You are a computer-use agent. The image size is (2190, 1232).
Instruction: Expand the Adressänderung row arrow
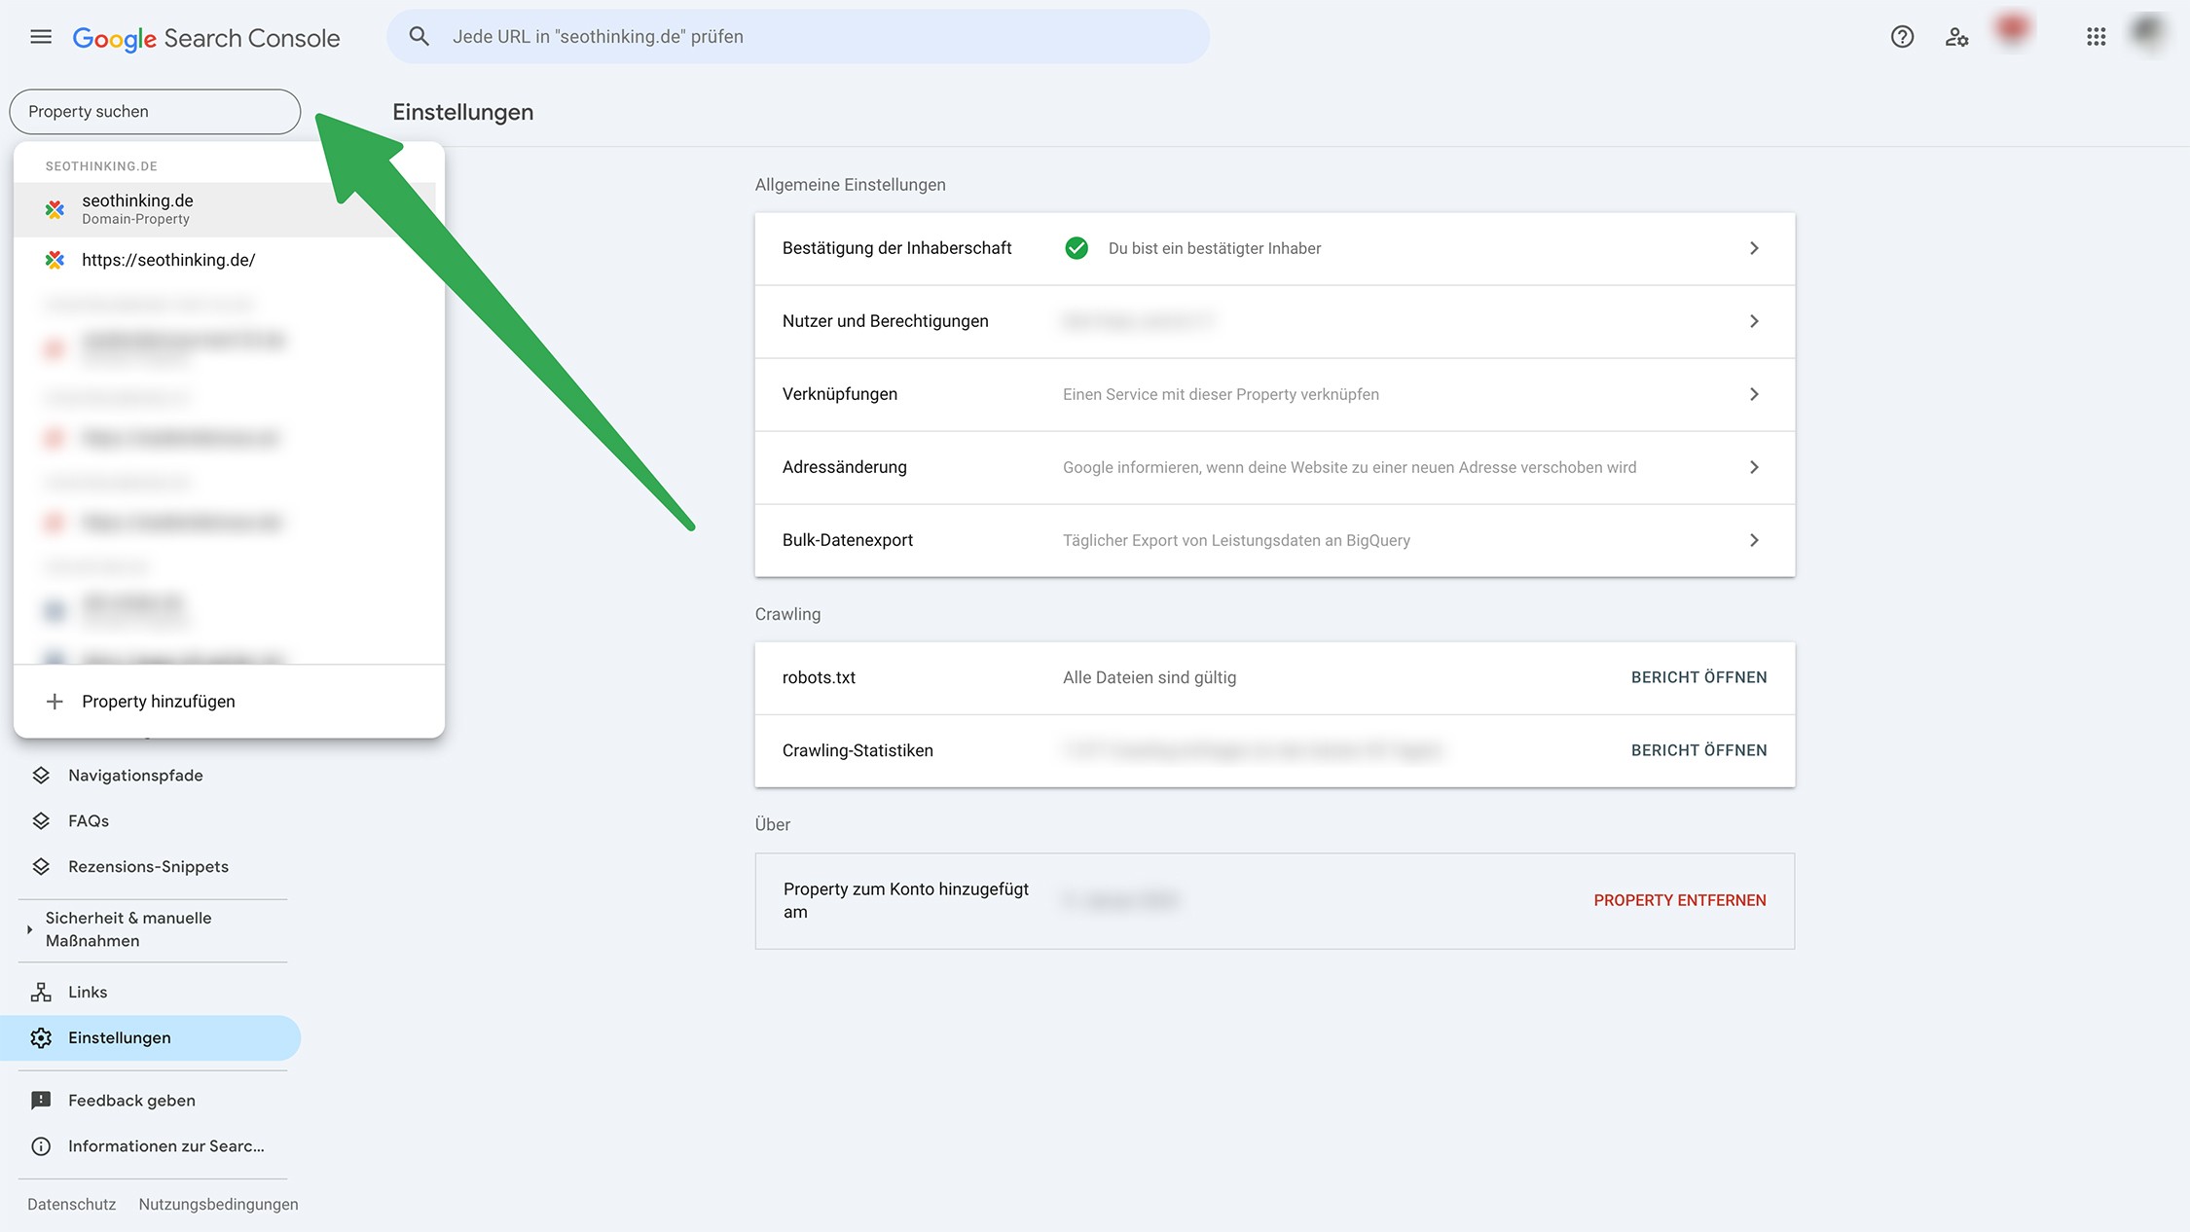coord(1754,467)
